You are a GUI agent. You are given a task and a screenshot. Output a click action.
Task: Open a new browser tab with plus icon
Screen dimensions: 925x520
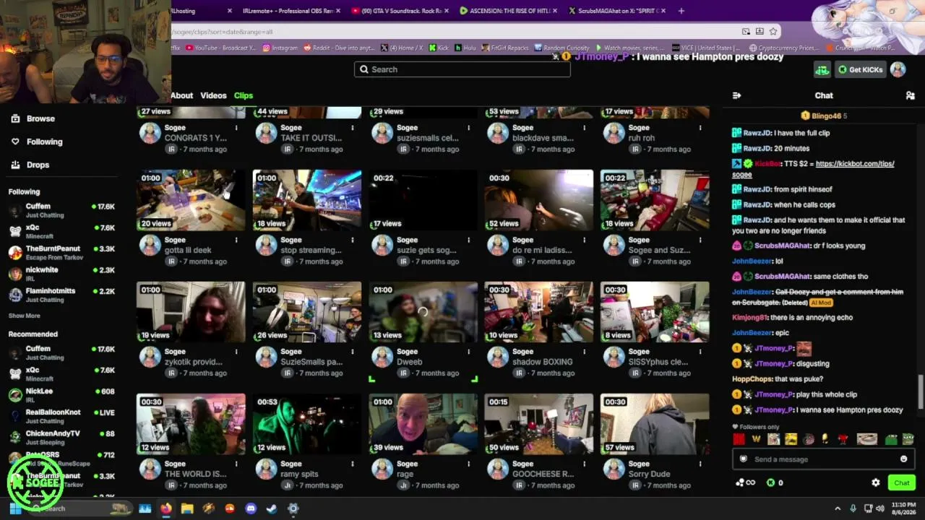681,11
